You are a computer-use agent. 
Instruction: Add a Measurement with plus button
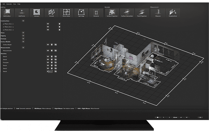(23, 48)
